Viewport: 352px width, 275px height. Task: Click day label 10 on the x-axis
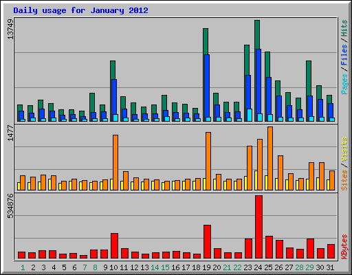click(x=113, y=267)
